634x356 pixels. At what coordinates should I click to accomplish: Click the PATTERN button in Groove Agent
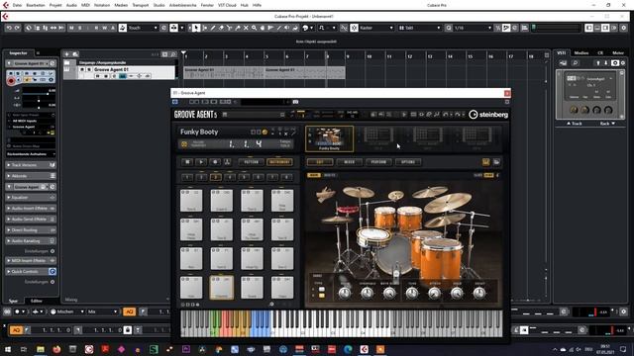(x=251, y=162)
